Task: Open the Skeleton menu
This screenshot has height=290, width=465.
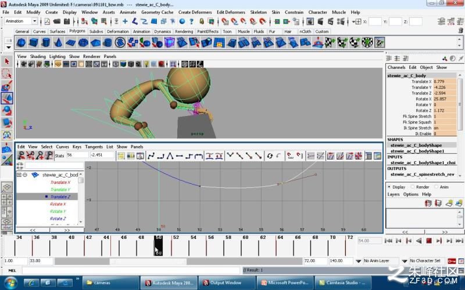Action: [258, 12]
